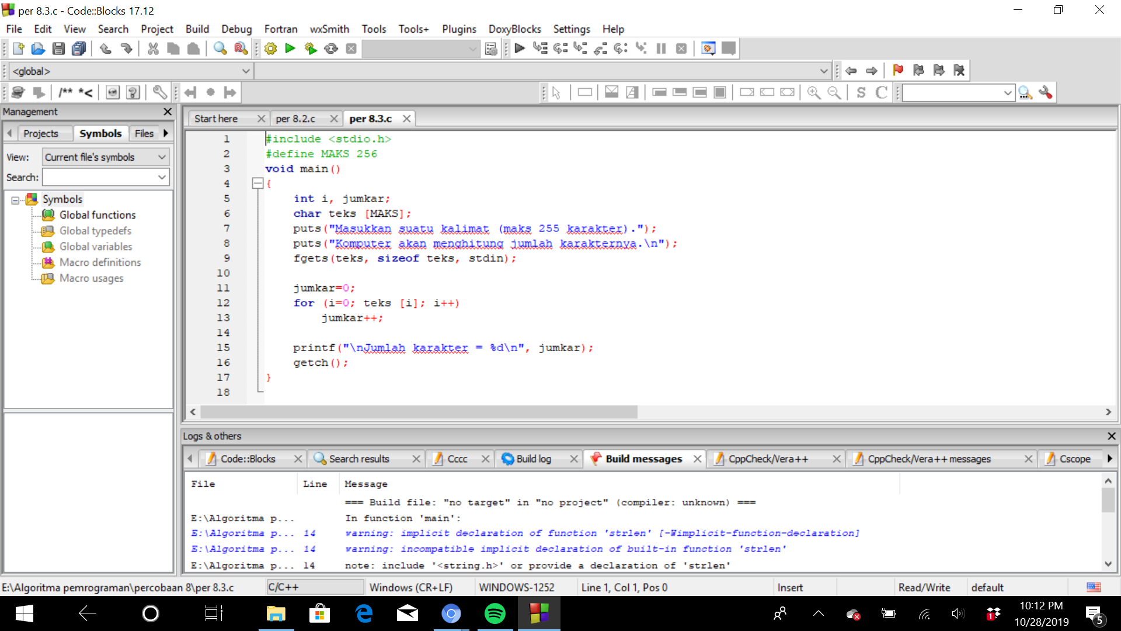Select Macro definitions in symbols tree
1121x631 pixels.
[x=100, y=262]
